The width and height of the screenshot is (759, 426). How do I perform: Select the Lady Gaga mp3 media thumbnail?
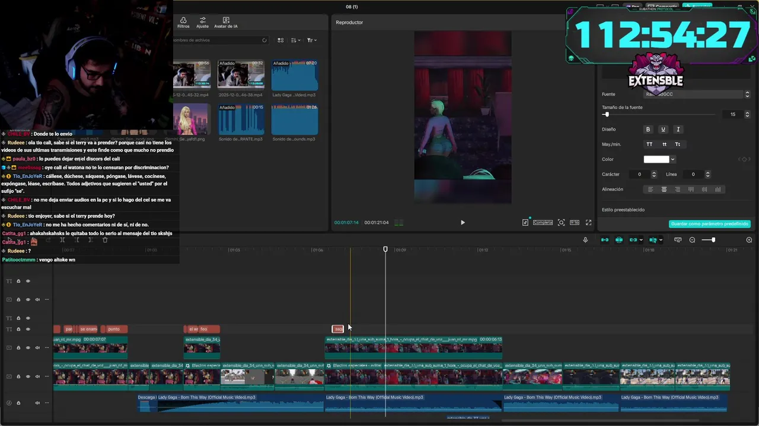[295, 74]
